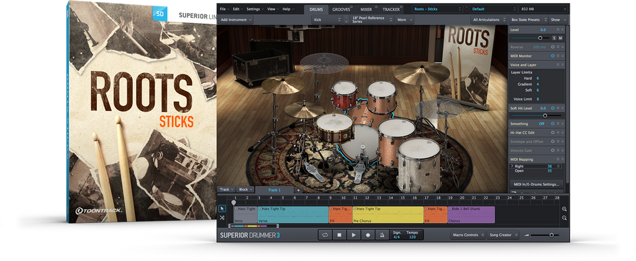636x261 pixels.
Task: Toggle the Soft Hit Level power button
Action: tap(552, 108)
